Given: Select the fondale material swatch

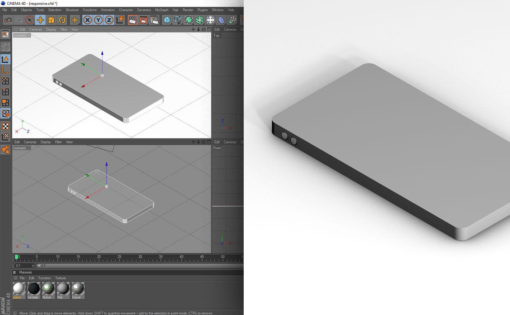Looking at the screenshot, I should point(33,288).
